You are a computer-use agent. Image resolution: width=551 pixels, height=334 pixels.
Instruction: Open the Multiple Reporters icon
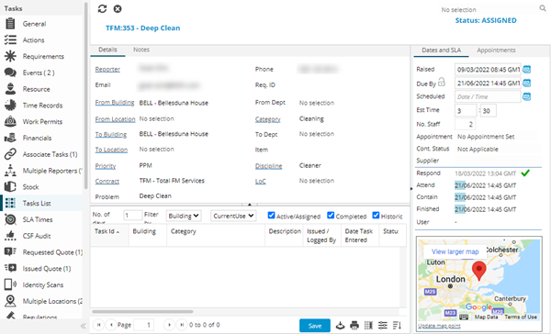coord(10,171)
